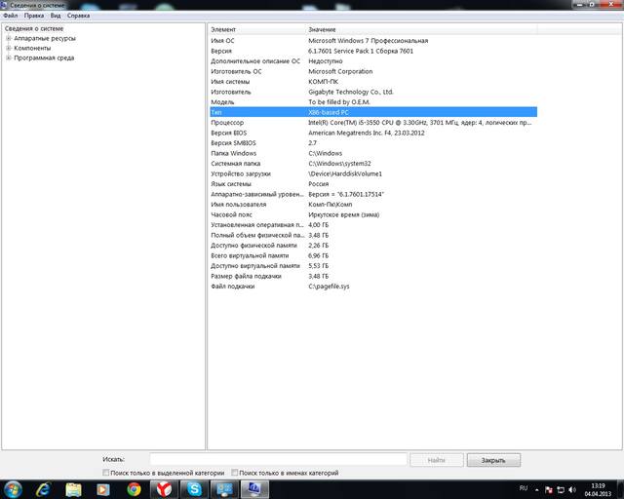This screenshot has width=624, height=499.
Task: Click the RU language indicator in the tray
Action: [524, 485]
